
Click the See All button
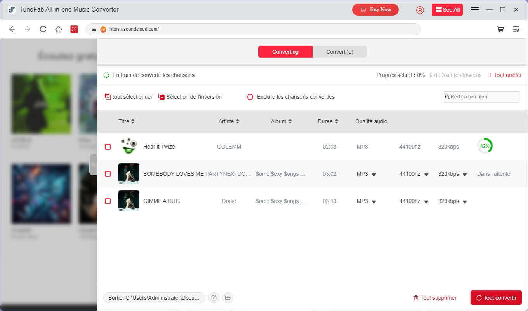tap(447, 10)
